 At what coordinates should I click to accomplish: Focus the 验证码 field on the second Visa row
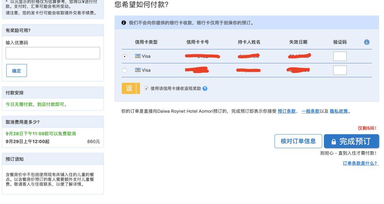[340, 70]
